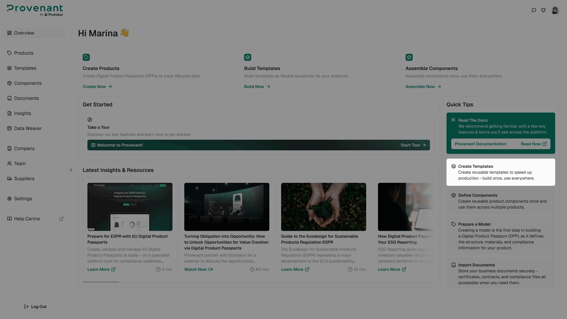Open the Prepare for ESPR thumbnail image

tap(130, 207)
